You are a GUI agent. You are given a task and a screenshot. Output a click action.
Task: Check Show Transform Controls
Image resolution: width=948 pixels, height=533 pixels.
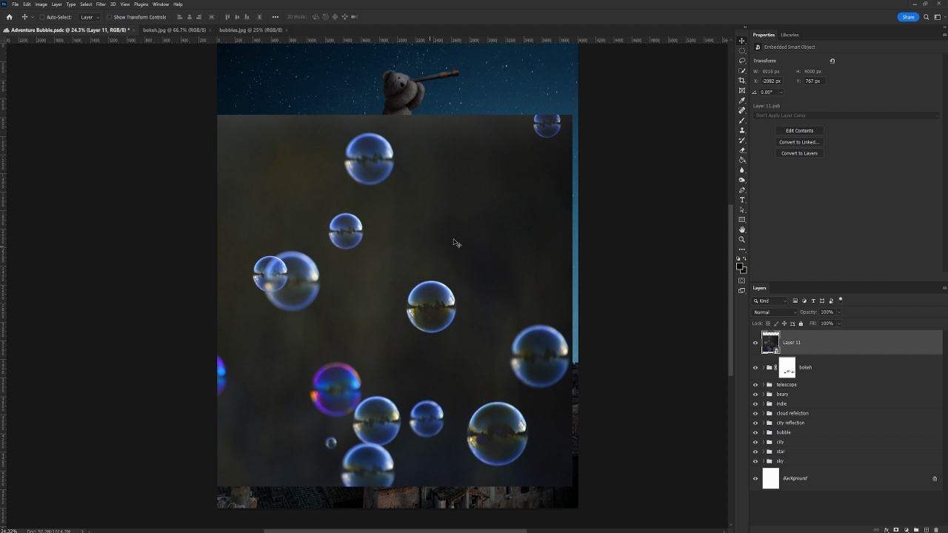click(110, 17)
